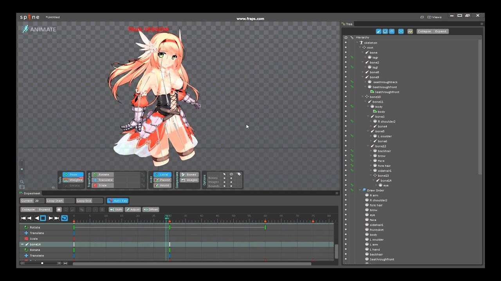501x281 pixels.
Task: Go to previous keyframe
Action: [29, 218]
